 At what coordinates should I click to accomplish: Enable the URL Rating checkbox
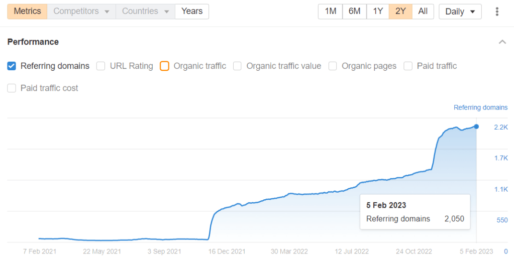coord(101,66)
